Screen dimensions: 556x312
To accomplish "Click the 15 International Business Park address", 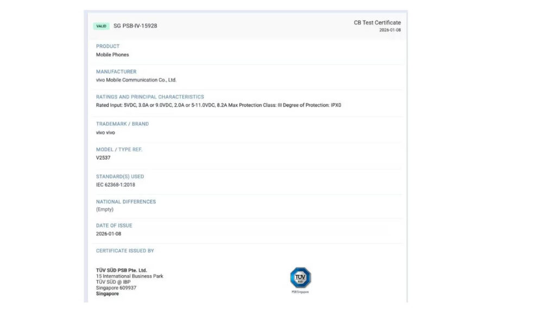I will pyautogui.click(x=129, y=276).
